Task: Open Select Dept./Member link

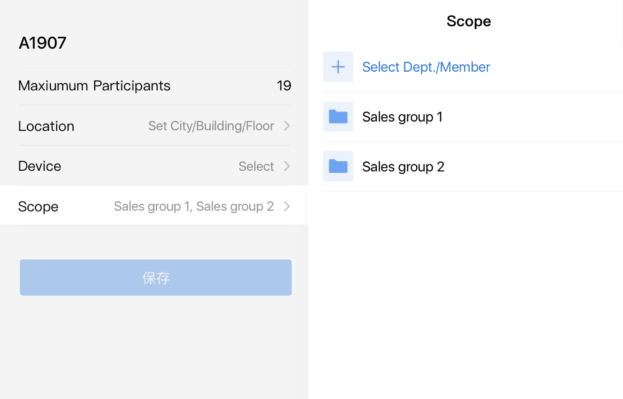Action: click(426, 67)
